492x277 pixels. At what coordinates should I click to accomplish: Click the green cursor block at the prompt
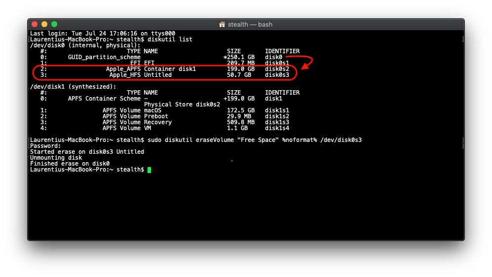(x=149, y=170)
